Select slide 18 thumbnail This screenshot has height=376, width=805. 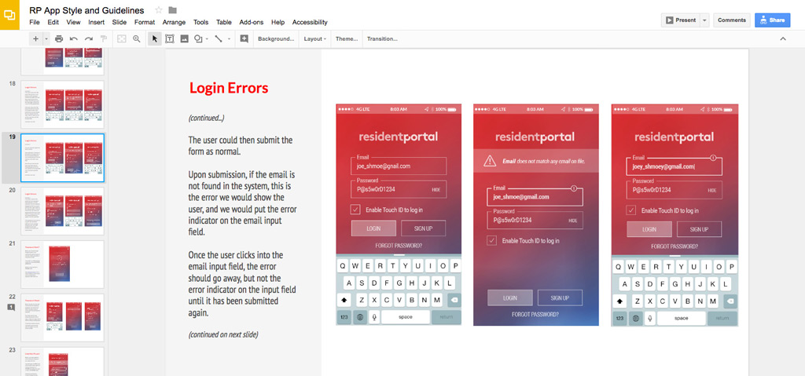[62, 104]
